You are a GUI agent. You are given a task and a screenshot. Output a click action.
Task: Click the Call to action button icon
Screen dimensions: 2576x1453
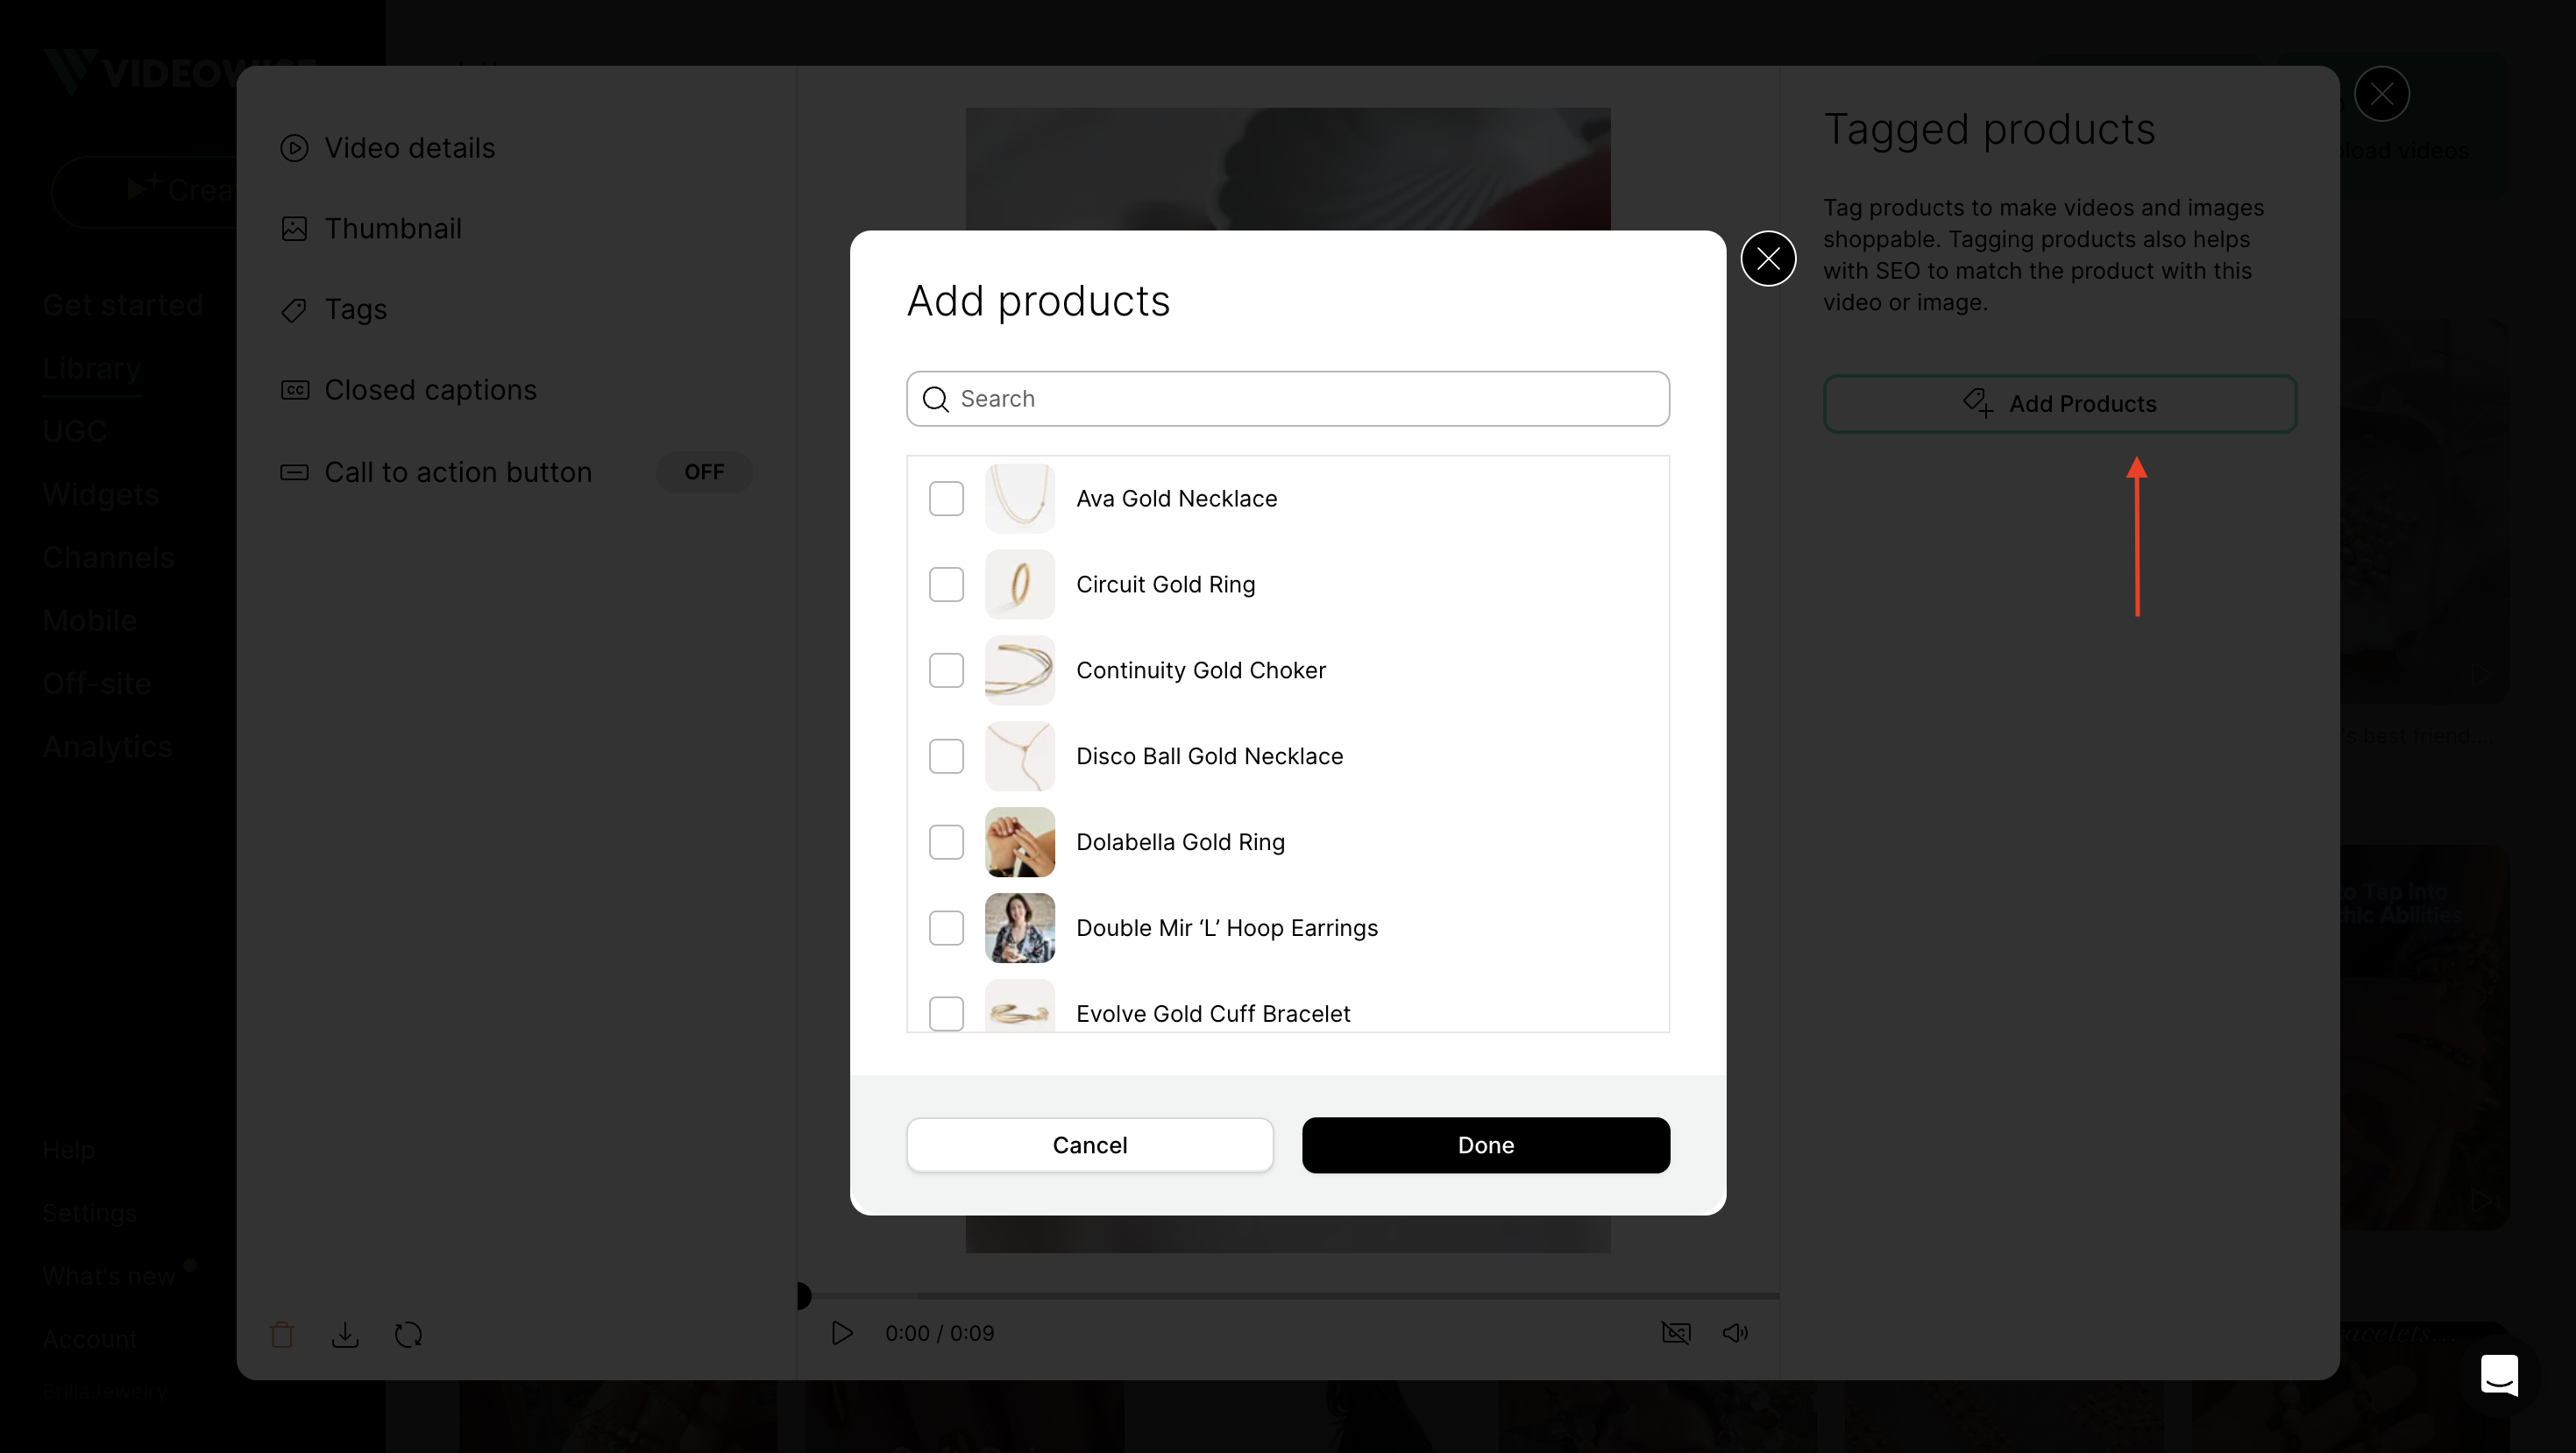295,471
